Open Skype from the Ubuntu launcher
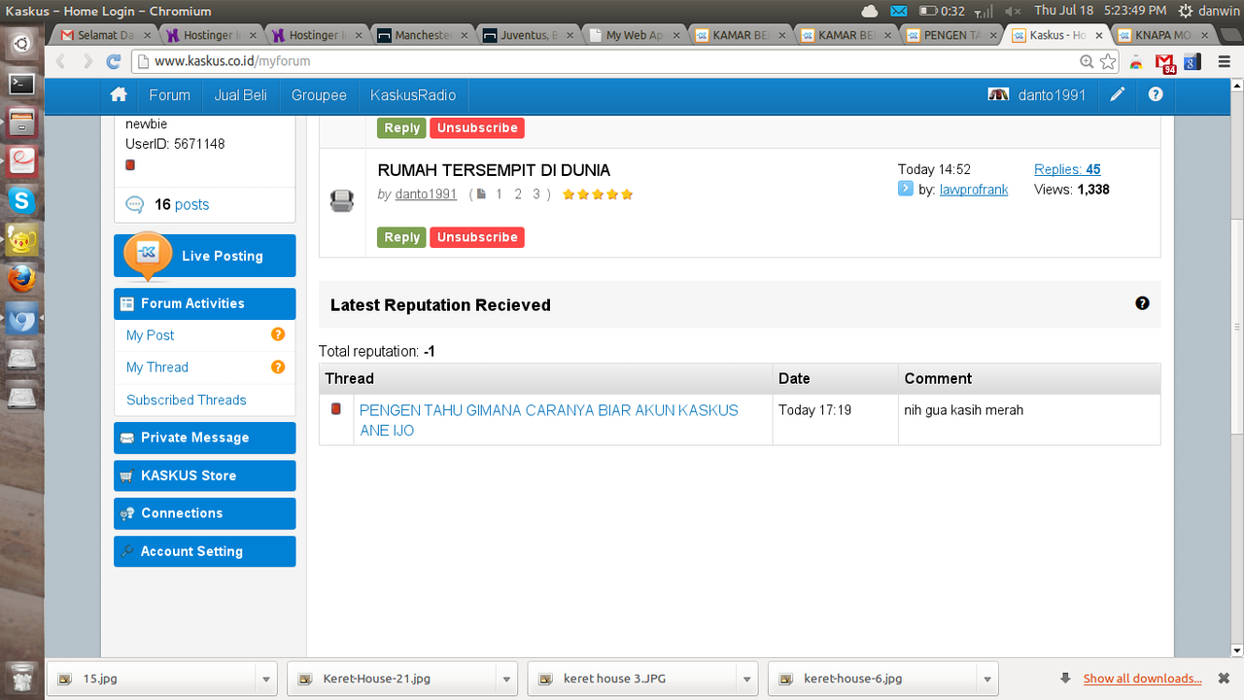This screenshot has height=700, width=1244. [x=21, y=200]
